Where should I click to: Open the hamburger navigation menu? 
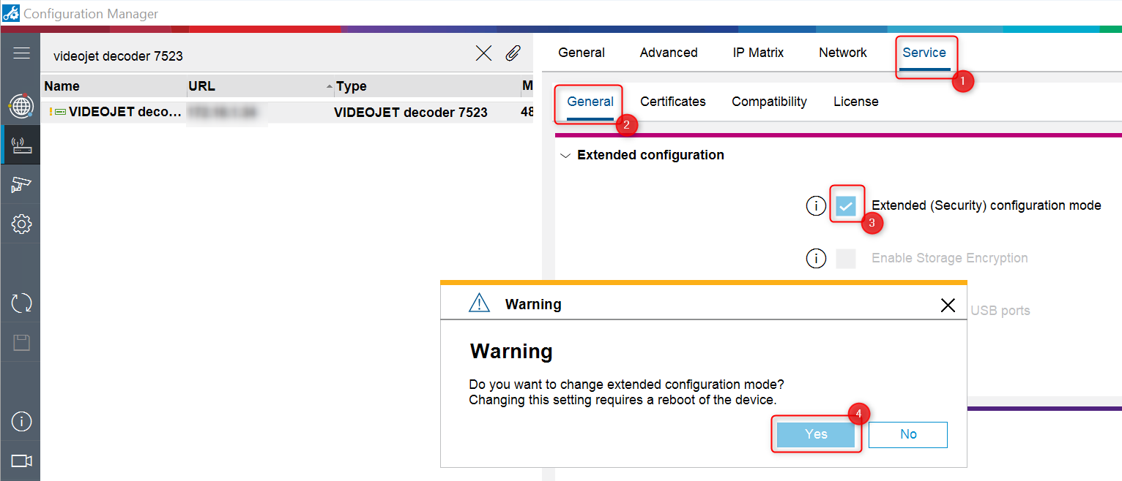pyautogui.click(x=21, y=52)
